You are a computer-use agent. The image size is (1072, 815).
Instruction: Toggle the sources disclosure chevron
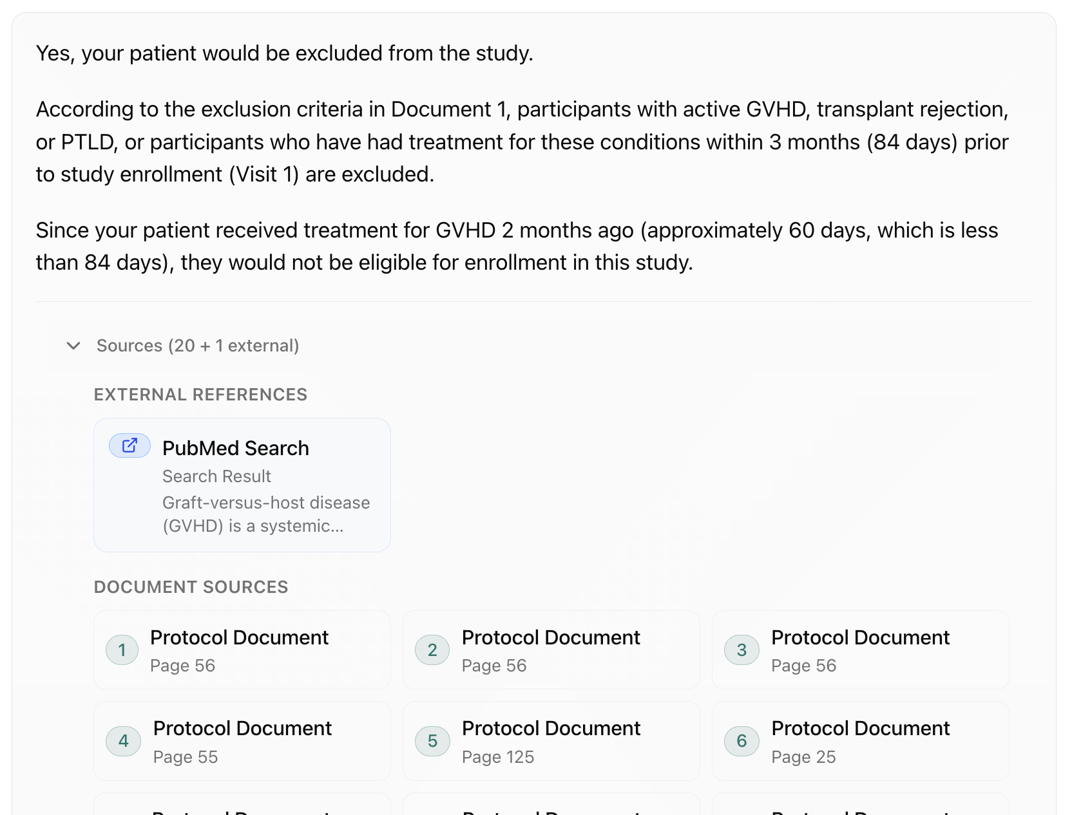point(74,346)
